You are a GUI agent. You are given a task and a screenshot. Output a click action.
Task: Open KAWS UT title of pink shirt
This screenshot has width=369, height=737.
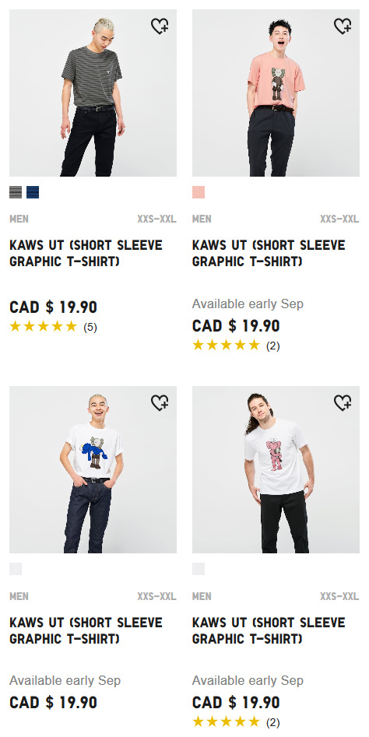[269, 254]
